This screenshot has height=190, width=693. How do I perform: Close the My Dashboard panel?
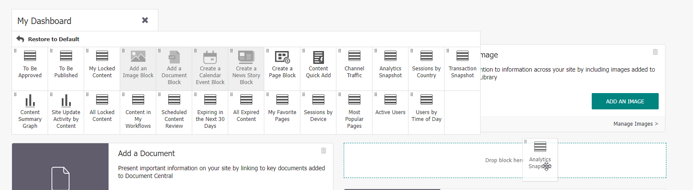tap(145, 20)
